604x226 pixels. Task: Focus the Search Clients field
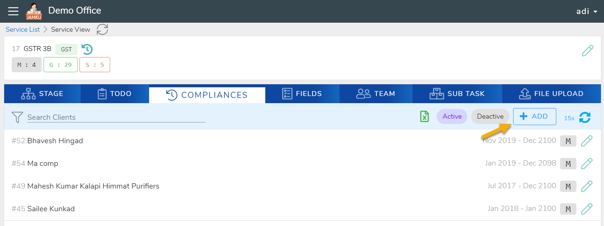click(x=116, y=117)
